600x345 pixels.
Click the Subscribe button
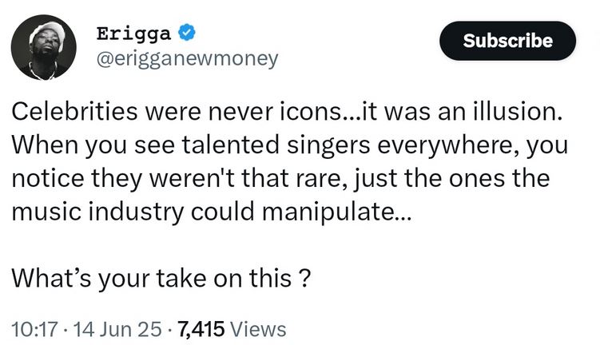click(x=507, y=41)
